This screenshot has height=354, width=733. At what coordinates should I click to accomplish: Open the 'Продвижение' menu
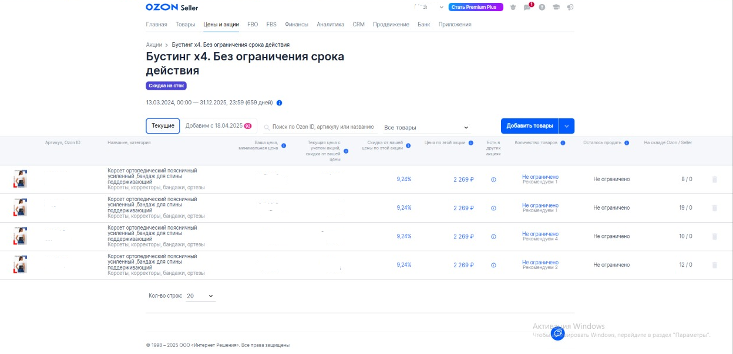(x=391, y=25)
